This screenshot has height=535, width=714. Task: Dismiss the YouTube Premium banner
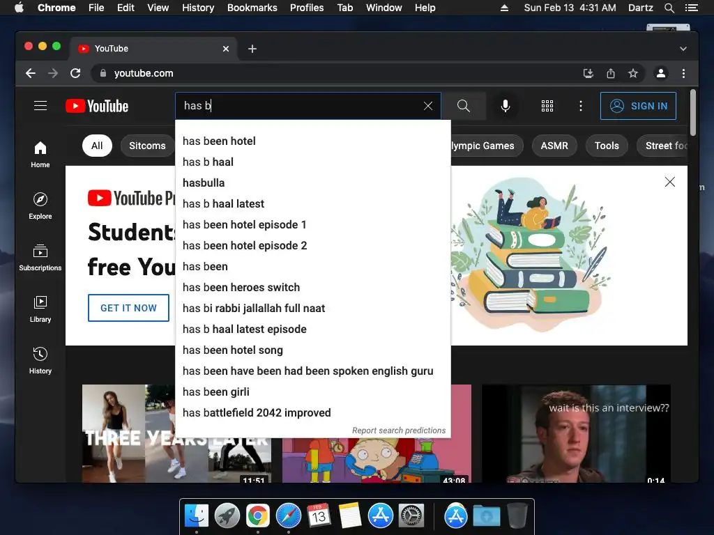point(670,182)
